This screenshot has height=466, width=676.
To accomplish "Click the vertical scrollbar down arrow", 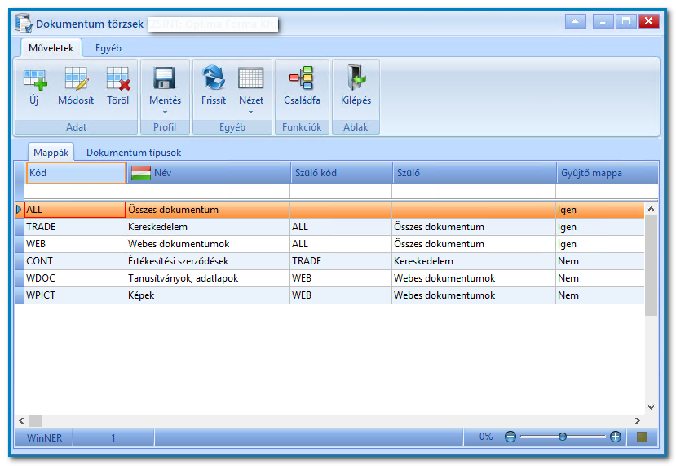I will (x=651, y=406).
